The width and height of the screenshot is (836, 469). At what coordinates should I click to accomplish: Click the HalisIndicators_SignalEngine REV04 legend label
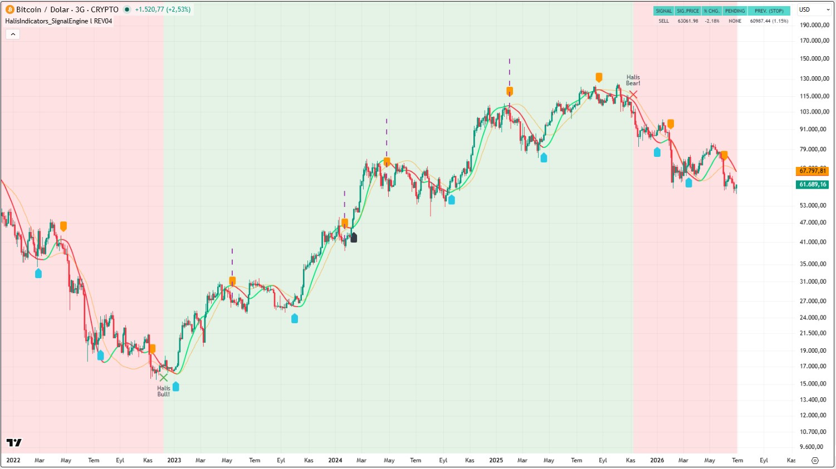[x=58, y=21]
